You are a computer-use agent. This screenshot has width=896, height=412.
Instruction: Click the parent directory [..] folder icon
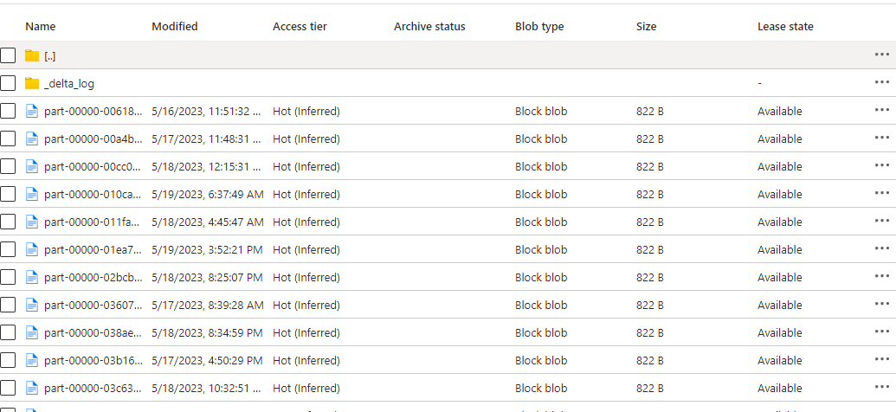(32, 55)
